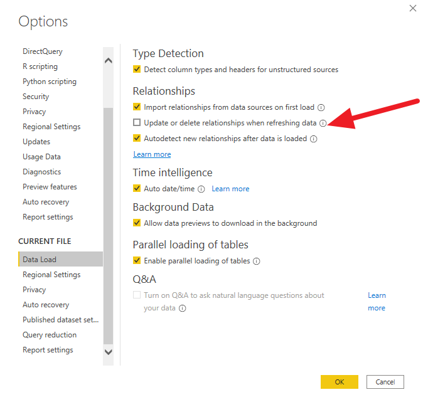Open global Report settings above CURRENT FILE
Viewport: 423px width, 407px height.
[48, 217]
